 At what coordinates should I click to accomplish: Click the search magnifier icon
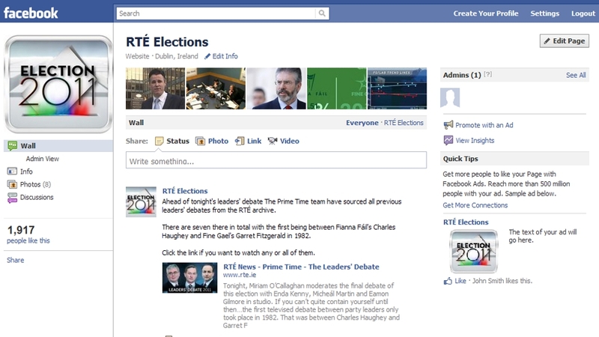coord(322,13)
